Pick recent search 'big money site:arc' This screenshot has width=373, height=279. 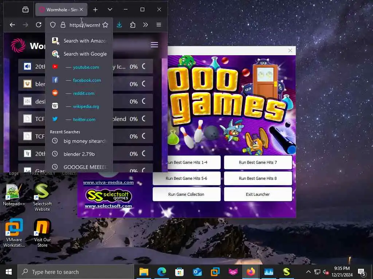tap(79, 141)
